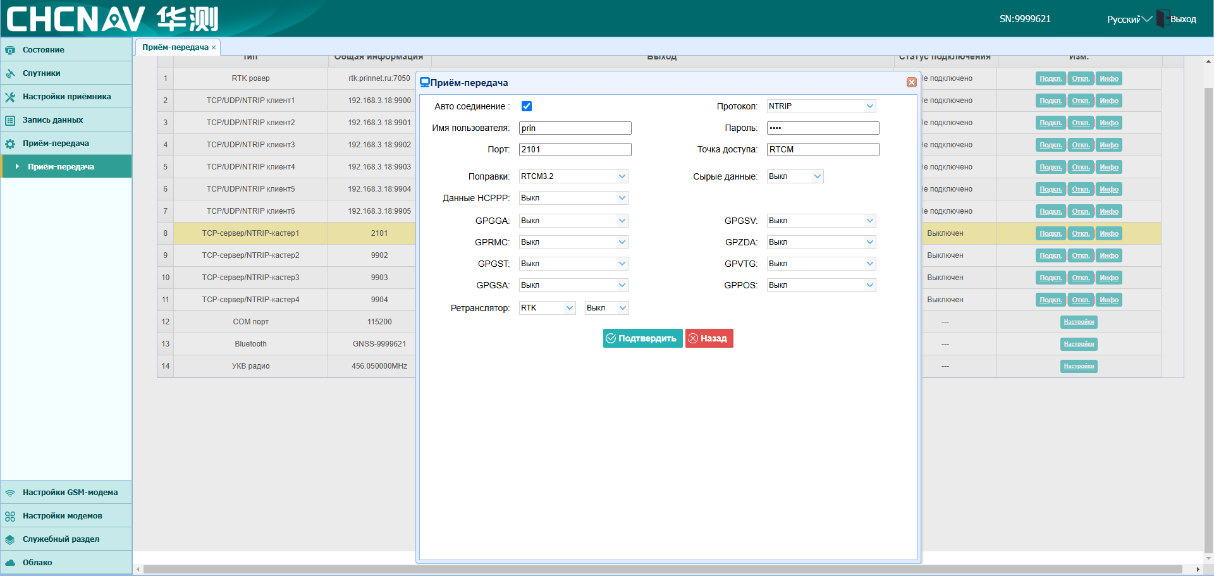Click the rtk.prinnet.ru:7050 cell

coord(379,78)
